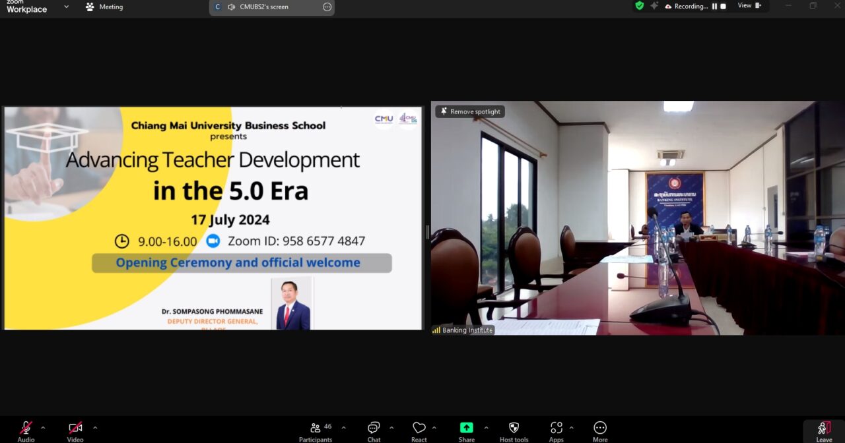The height and width of the screenshot is (443, 845).
Task: Click the More ellipsis button
Action: coord(600,429)
